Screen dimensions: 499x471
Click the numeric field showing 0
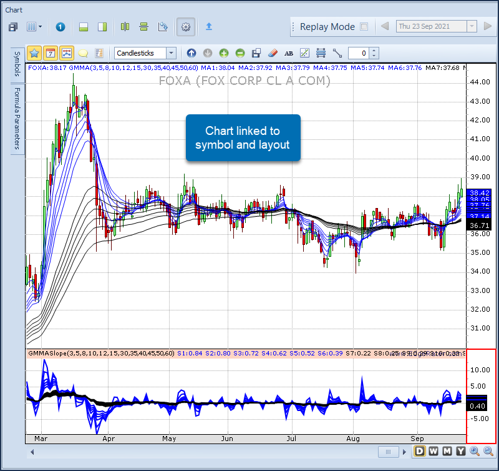(x=359, y=53)
